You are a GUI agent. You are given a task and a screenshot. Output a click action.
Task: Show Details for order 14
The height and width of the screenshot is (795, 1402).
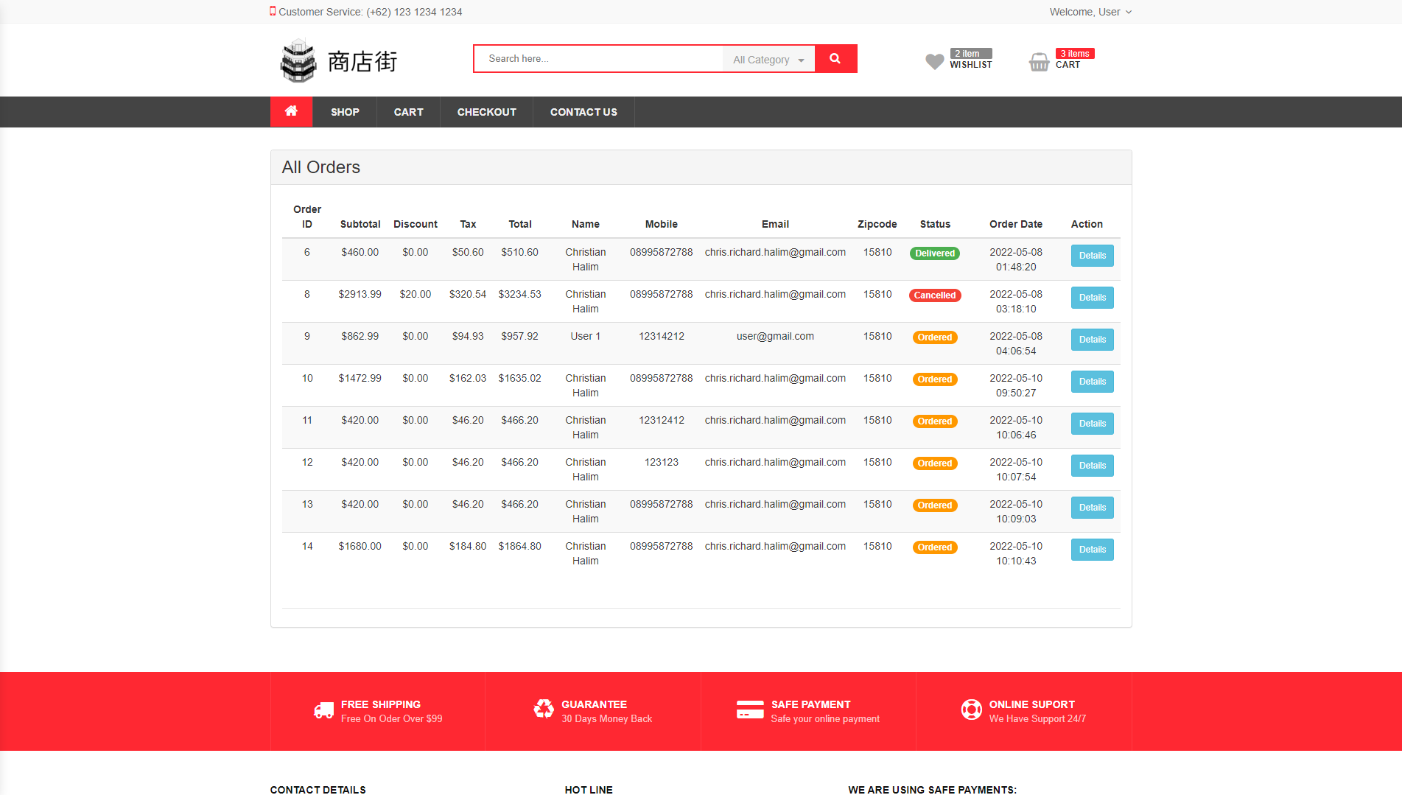click(x=1092, y=550)
